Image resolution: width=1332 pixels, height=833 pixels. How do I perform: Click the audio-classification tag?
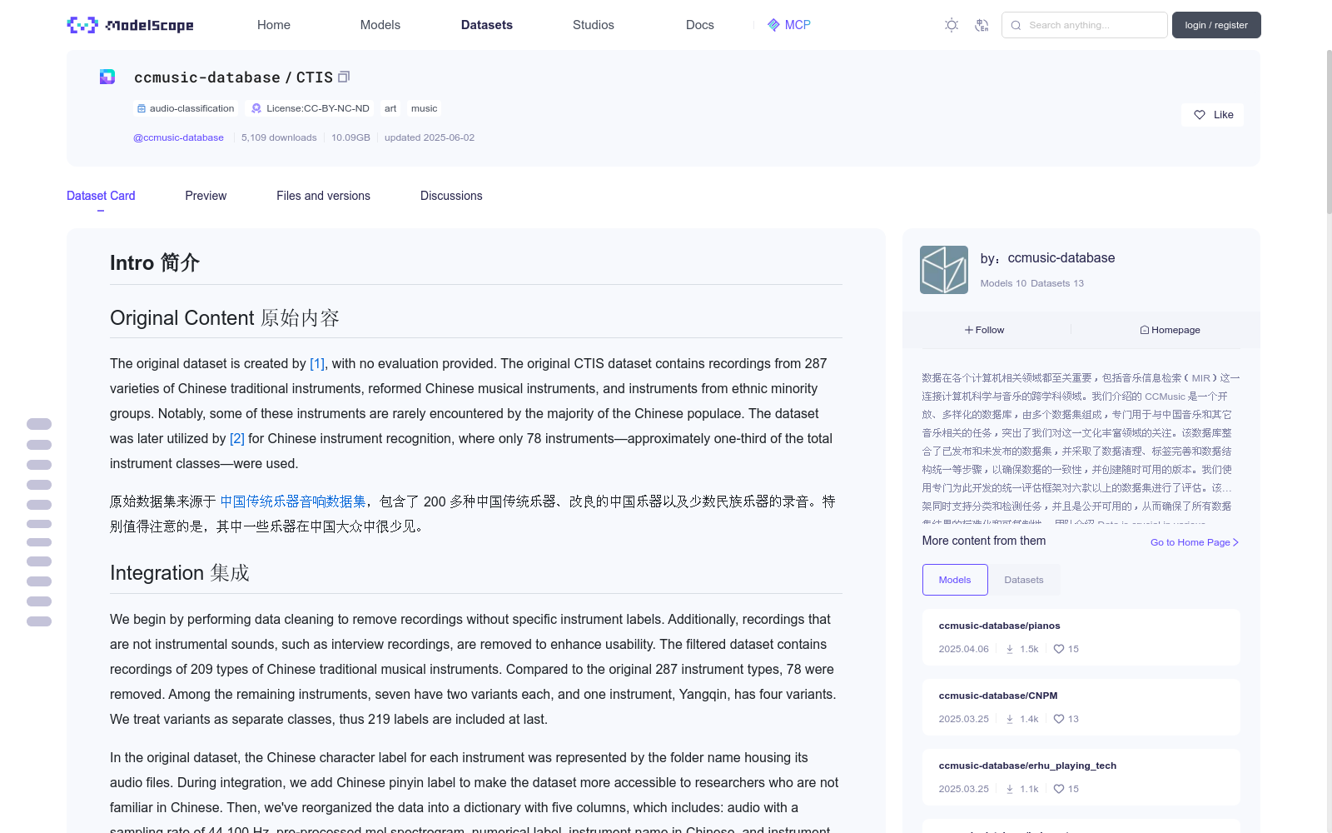(x=186, y=108)
